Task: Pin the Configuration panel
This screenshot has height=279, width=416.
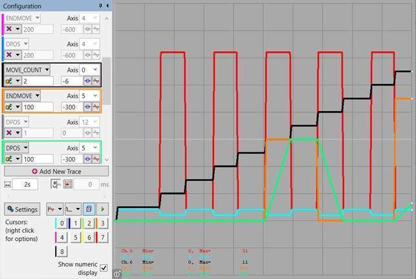Action: (x=100, y=6)
